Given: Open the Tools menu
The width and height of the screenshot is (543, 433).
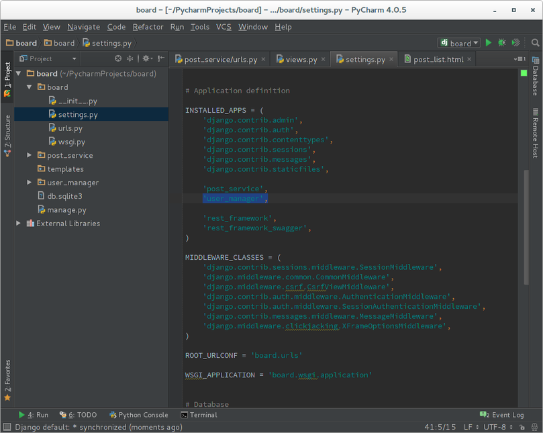Looking at the screenshot, I should click(200, 27).
